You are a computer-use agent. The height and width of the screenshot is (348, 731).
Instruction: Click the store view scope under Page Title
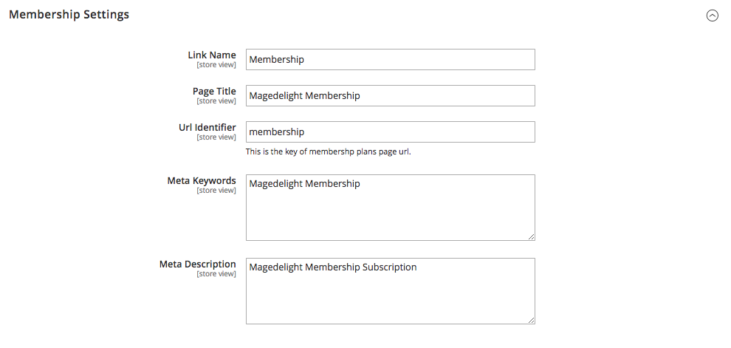point(216,101)
